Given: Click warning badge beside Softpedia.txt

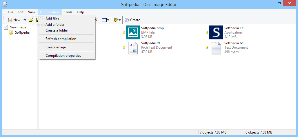Looking at the screenshot, I should click(207, 48).
